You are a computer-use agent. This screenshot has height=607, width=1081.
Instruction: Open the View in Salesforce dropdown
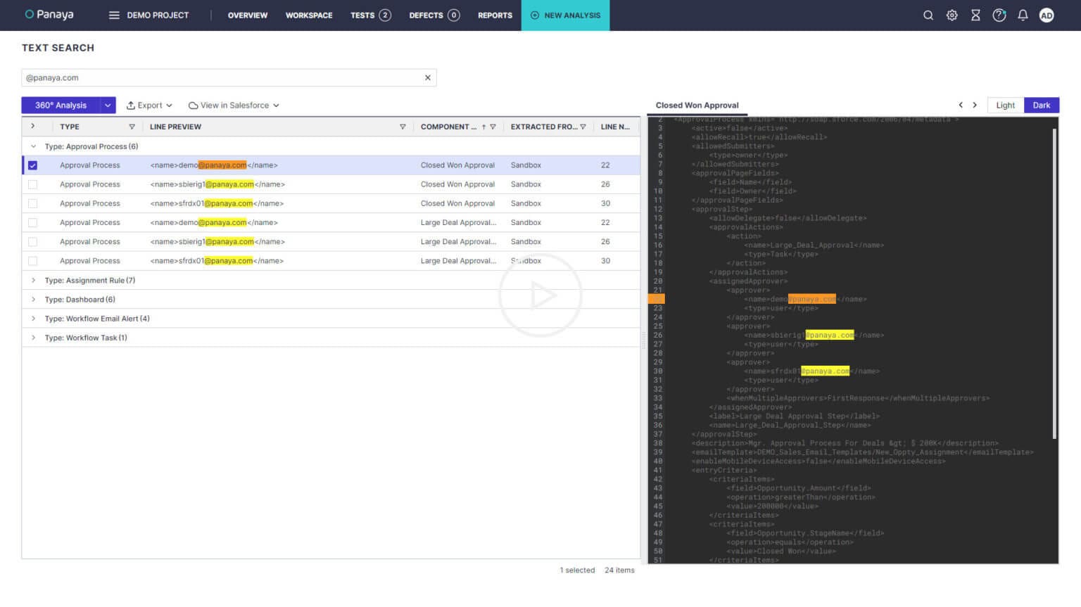(x=234, y=105)
